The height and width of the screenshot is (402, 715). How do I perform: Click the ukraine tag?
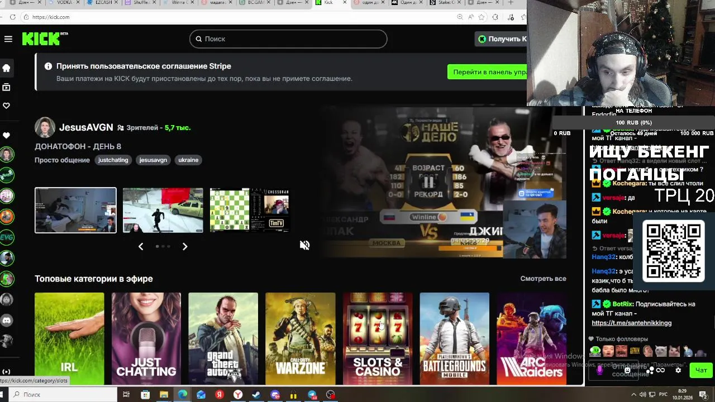click(188, 160)
